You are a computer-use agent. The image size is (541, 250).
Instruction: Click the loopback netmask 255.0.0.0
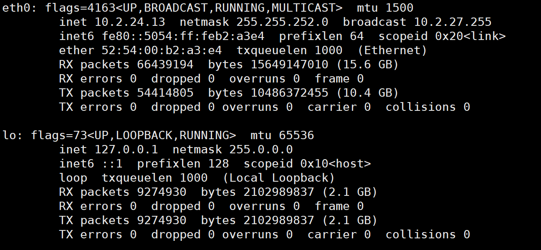click(x=261, y=150)
